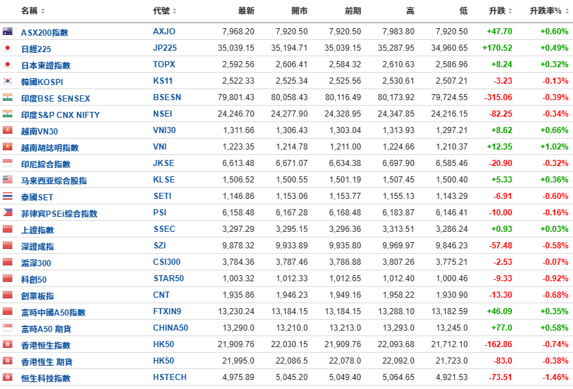Open the 恒生科技指數 index link
This screenshot has height=389, width=573.
click(46, 378)
